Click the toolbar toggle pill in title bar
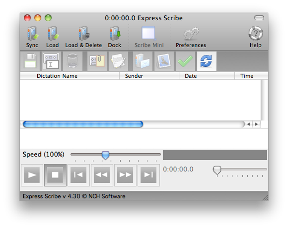This screenshot has width=288, height=228. click(259, 18)
